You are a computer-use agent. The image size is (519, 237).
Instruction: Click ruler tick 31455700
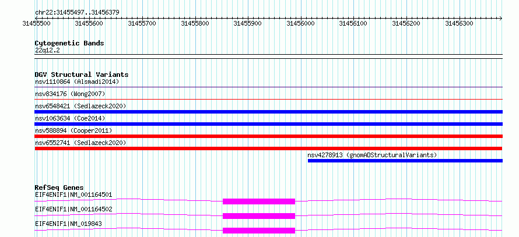[x=142, y=23]
